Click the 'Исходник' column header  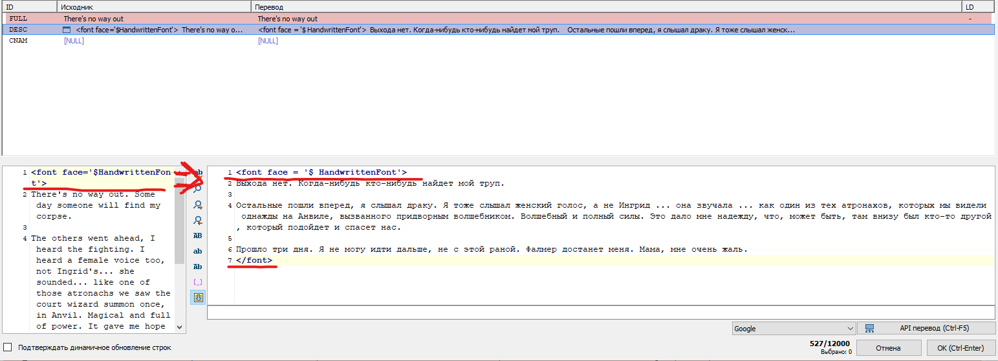(x=154, y=6)
